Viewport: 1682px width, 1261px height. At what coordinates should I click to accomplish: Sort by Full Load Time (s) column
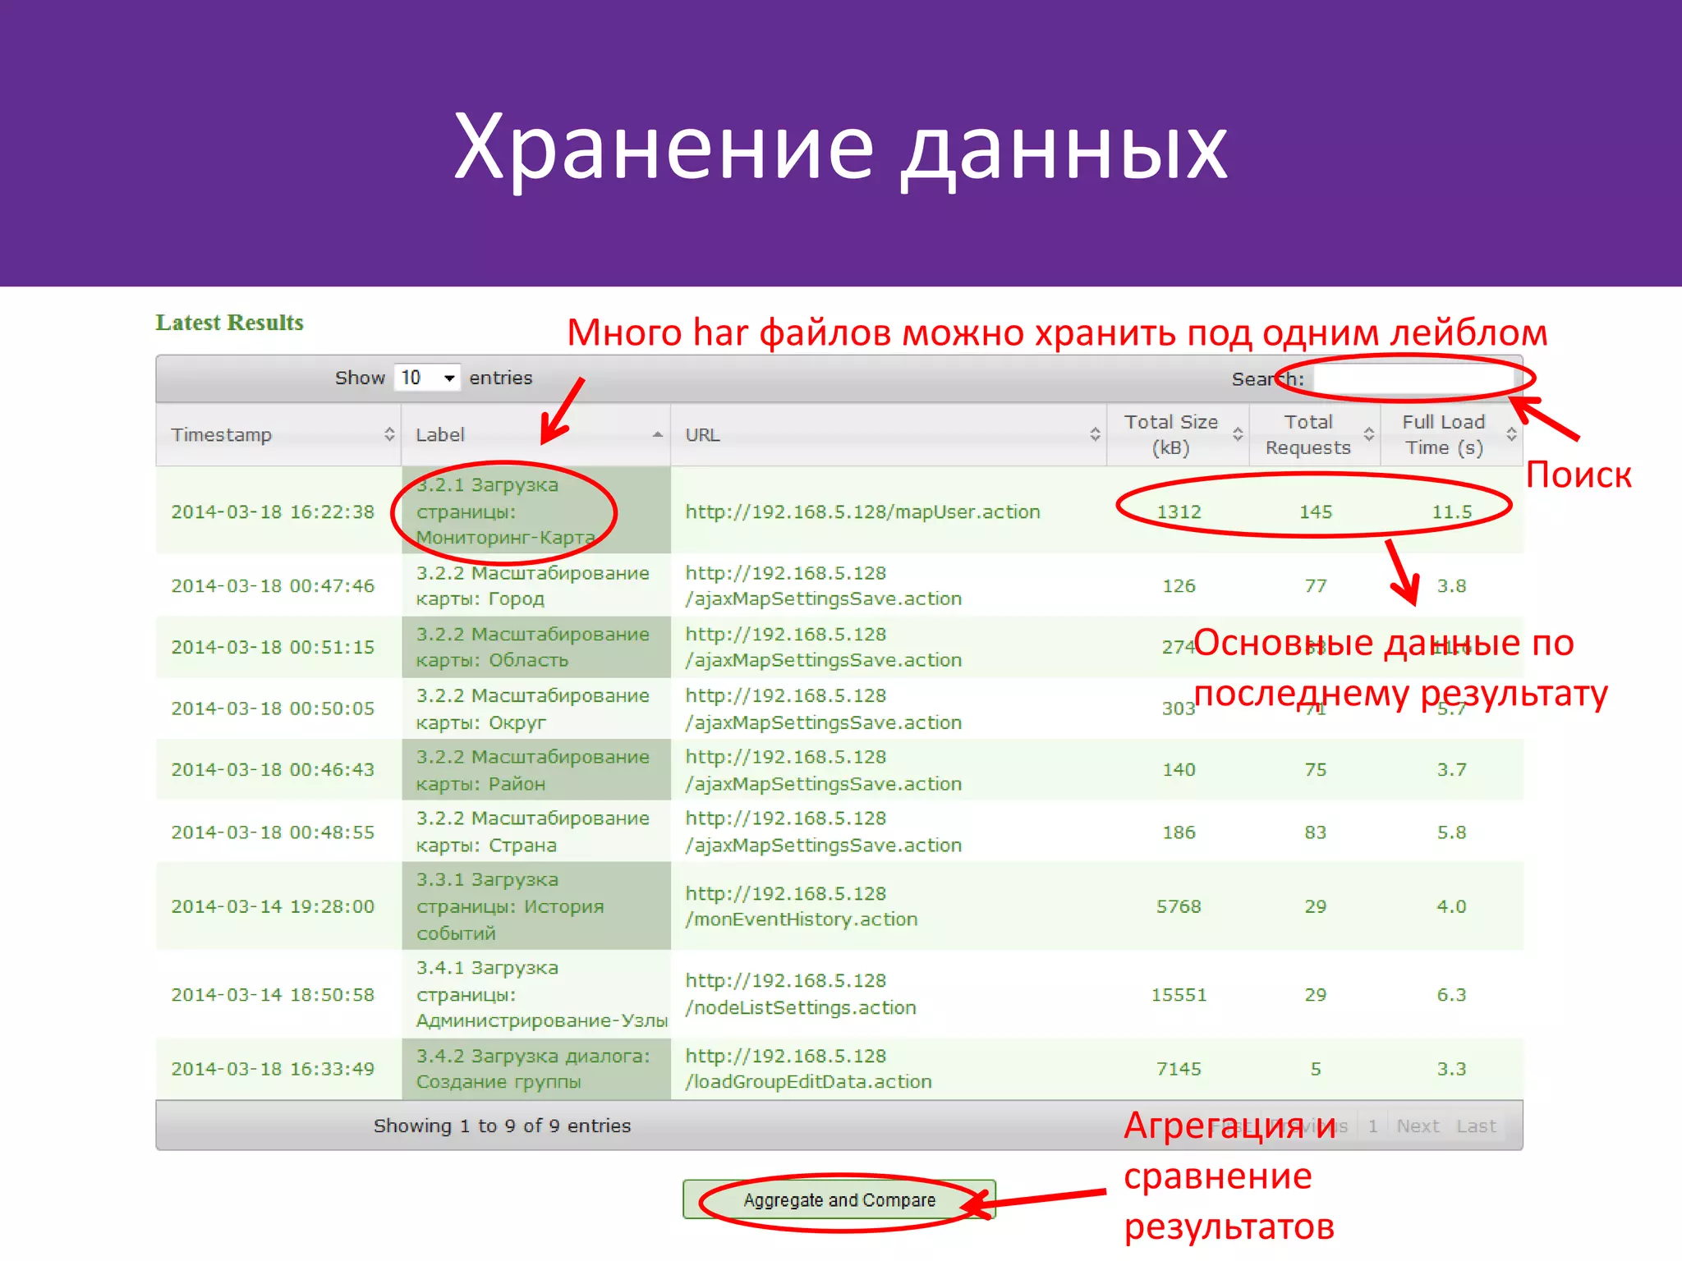[x=1451, y=434]
